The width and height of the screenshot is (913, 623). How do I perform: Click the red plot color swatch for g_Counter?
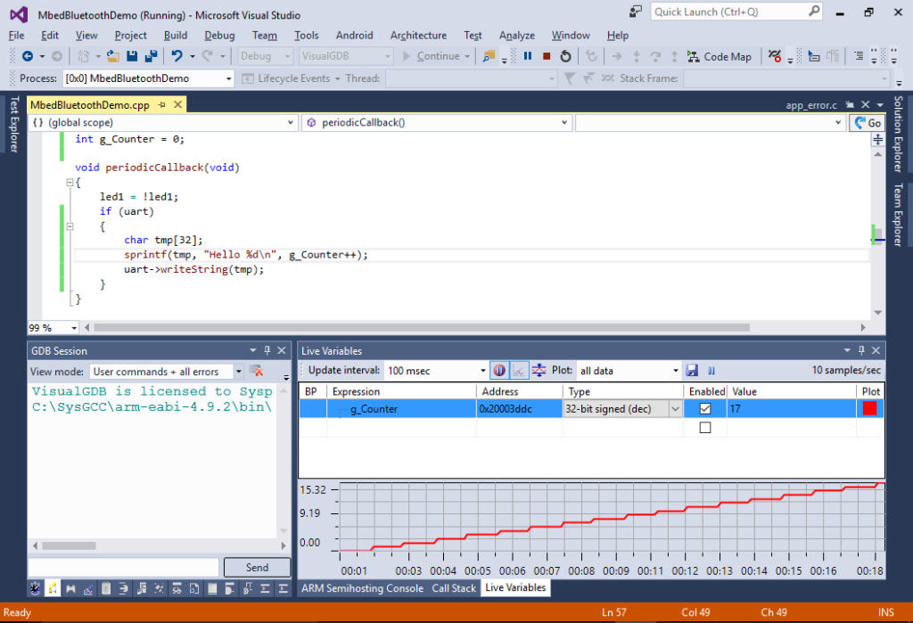pos(871,407)
